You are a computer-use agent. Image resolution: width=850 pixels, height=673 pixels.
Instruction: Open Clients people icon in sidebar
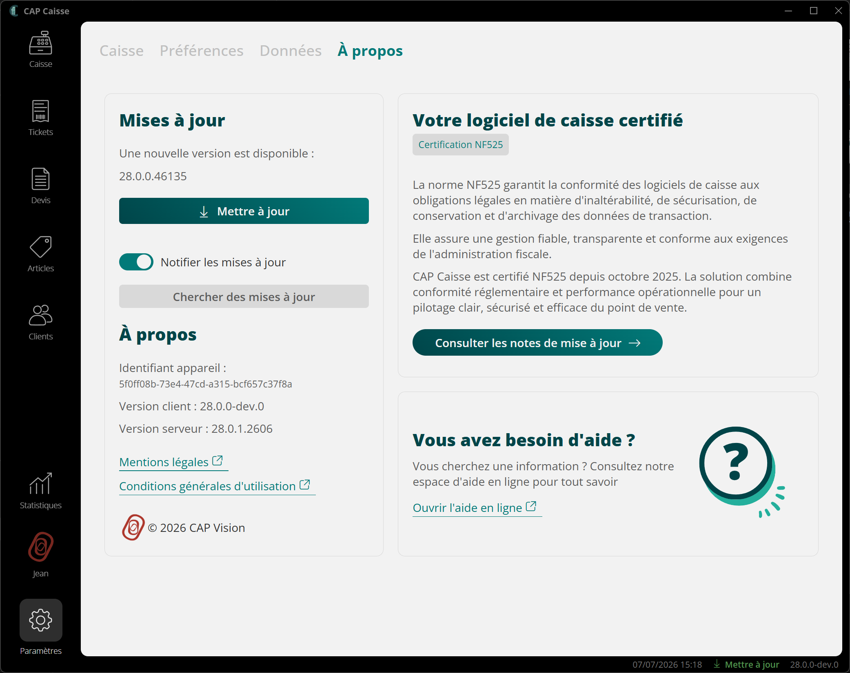point(40,315)
